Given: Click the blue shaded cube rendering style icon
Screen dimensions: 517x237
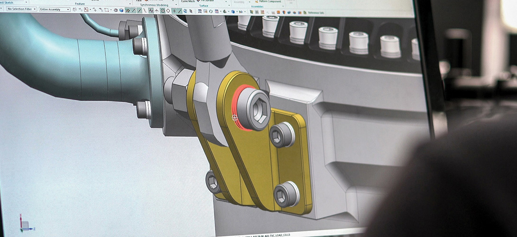Looking at the screenshot, I should pos(233,11).
